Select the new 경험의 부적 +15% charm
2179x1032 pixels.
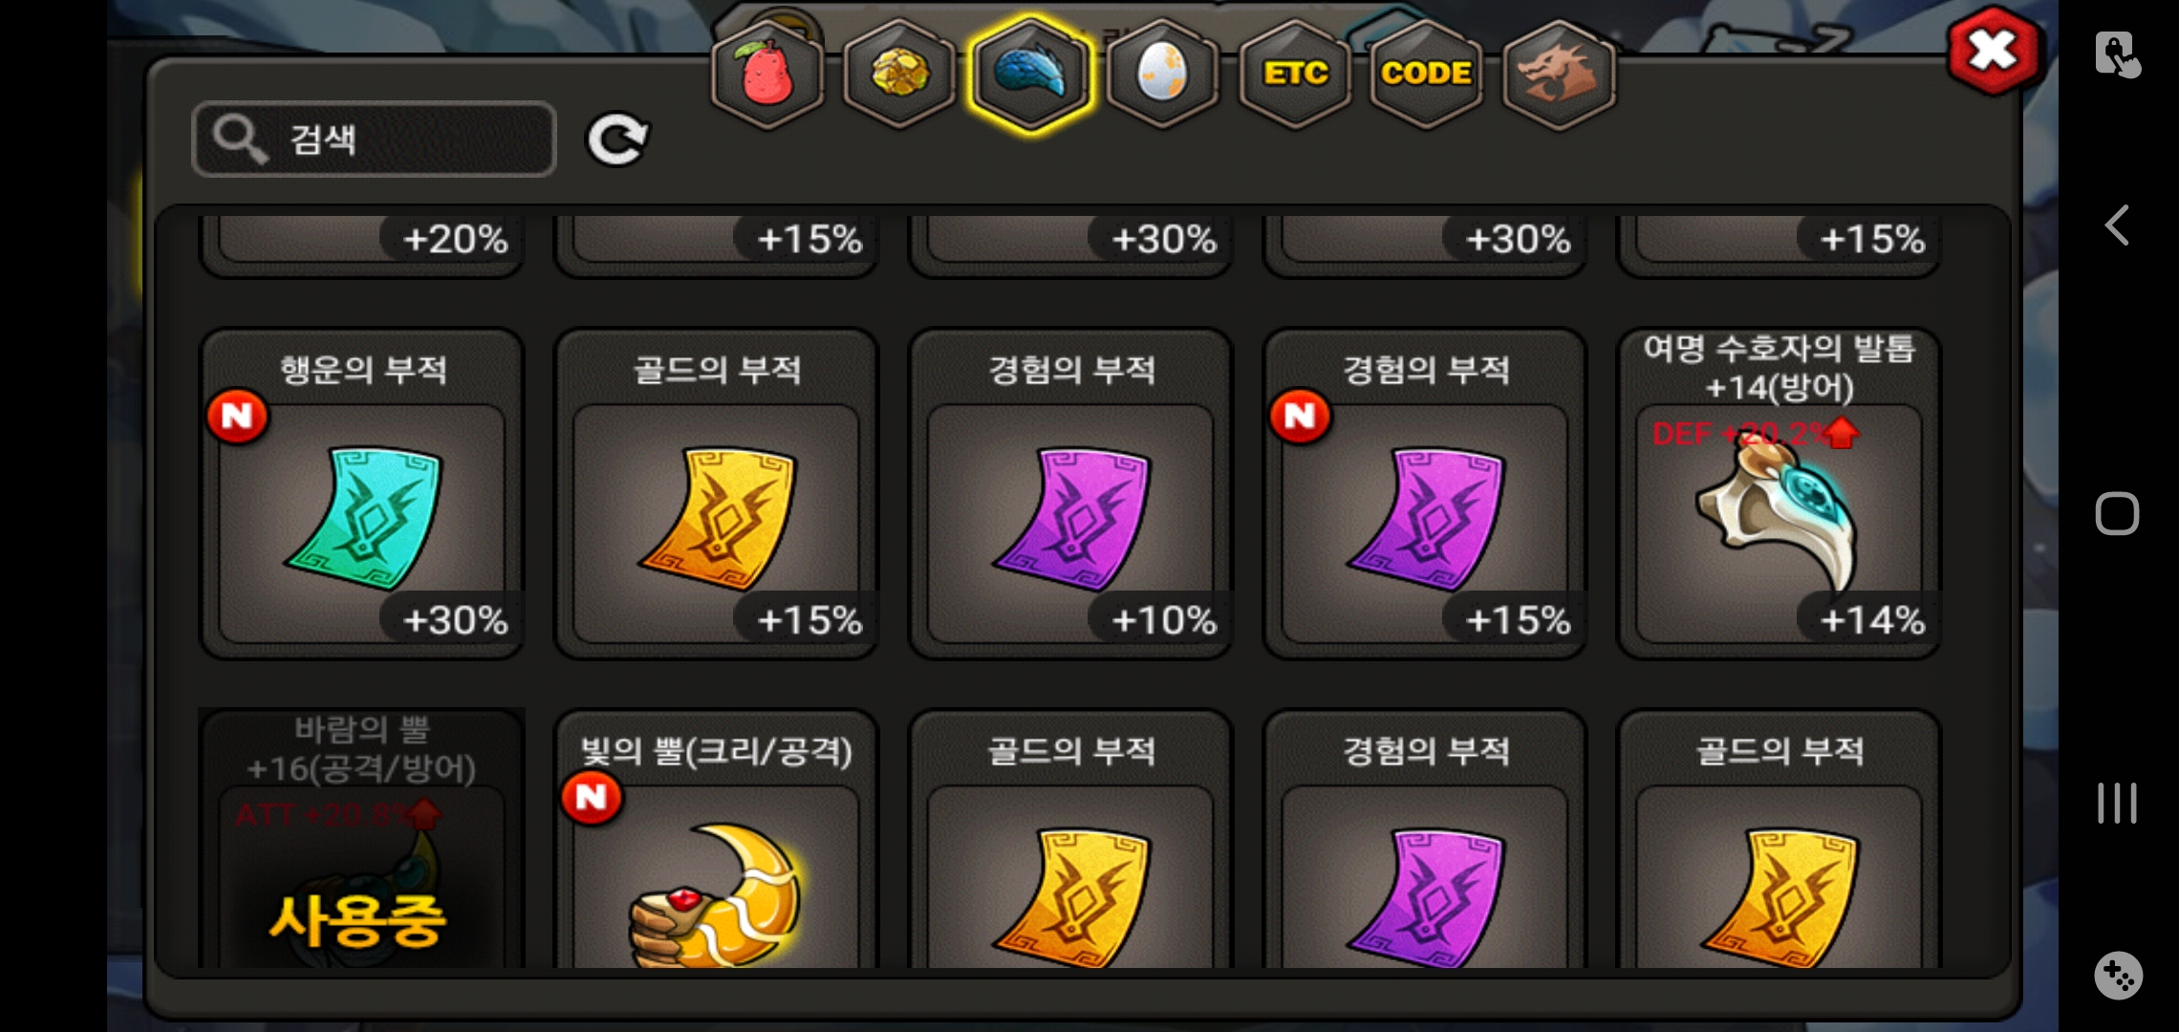tap(1426, 494)
